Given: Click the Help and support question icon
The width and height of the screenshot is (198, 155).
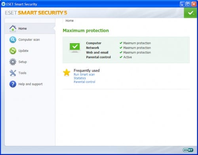Looking at the screenshot, I should pyautogui.click(x=13, y=84).
